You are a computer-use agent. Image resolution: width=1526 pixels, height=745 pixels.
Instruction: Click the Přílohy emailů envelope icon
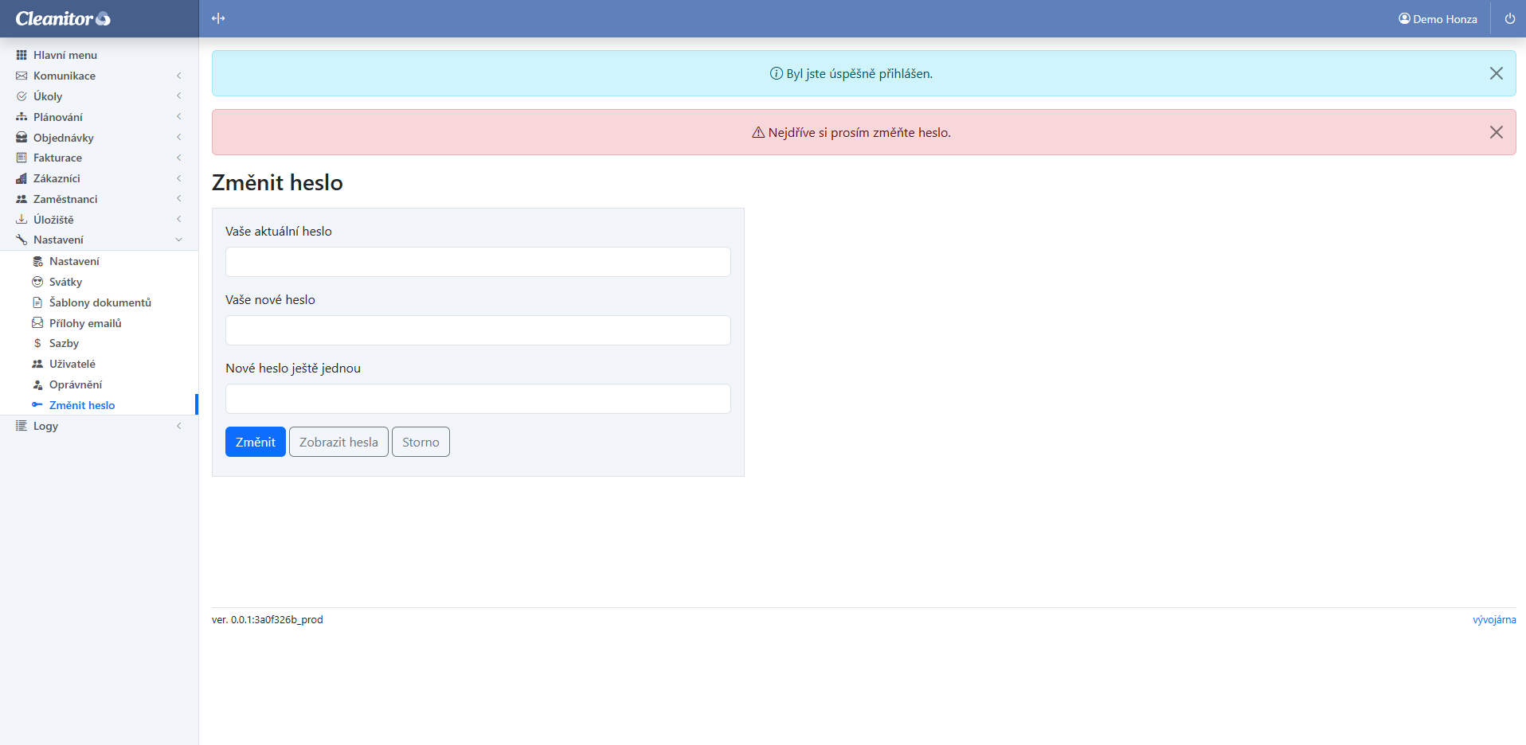pos(37,323)
